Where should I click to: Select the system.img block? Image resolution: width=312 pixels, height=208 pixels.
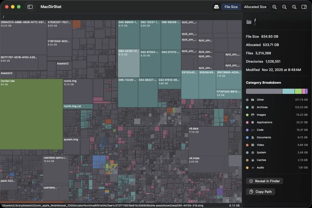tap(71, 146)
